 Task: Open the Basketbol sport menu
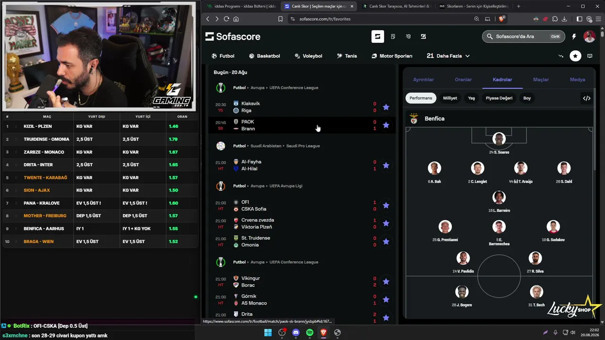pos(264,56)
